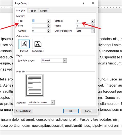Screen dimensions: 122x135
Task: Click the Top label
Action: pos(21,21)
